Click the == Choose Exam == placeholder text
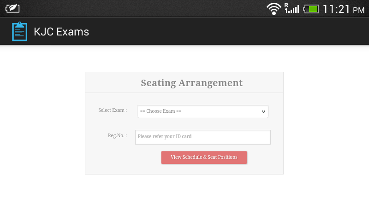The image size is (369, 221). [161, 111]
